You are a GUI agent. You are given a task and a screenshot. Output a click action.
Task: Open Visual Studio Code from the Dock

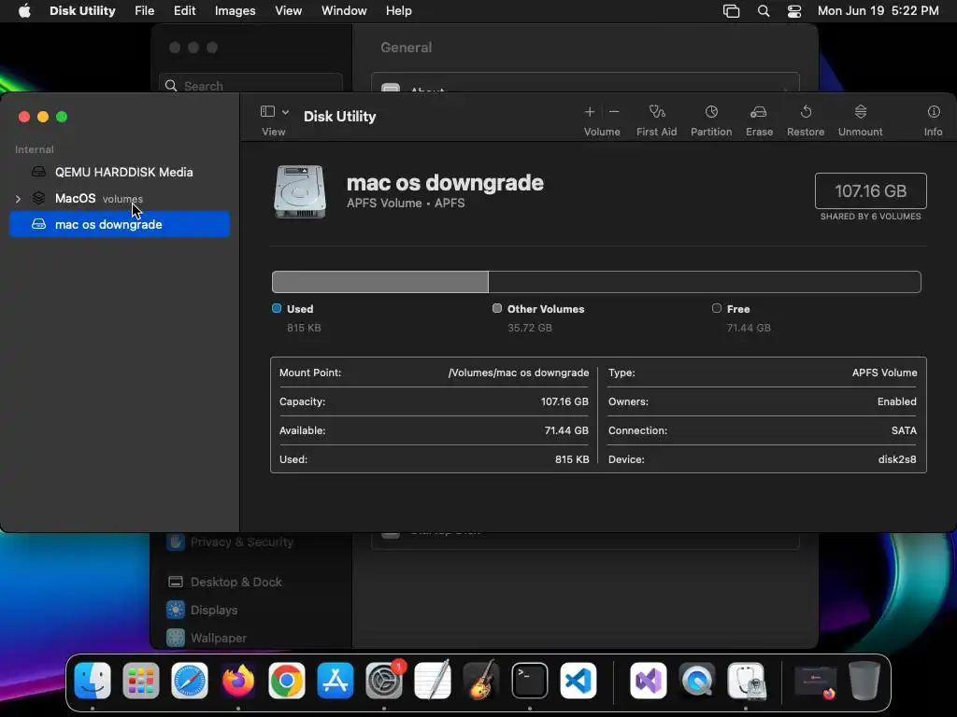click(x=578, y=681)
